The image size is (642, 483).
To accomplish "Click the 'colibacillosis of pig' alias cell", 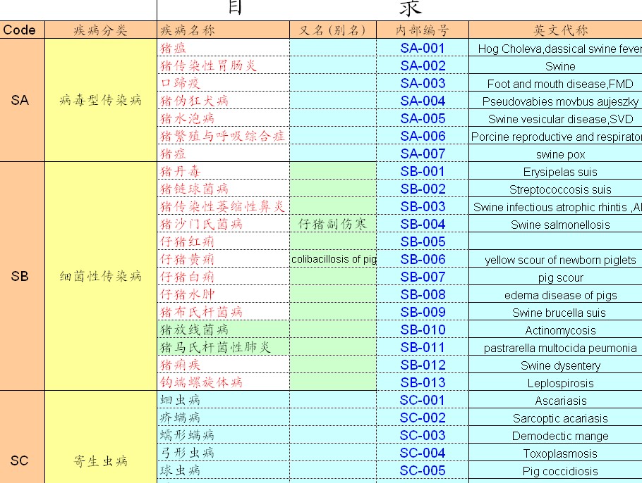I will (x=333, y=259).
